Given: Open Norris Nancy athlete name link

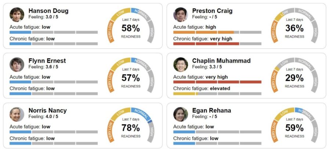Looking at the screenshot, I should tap(48, 110).
